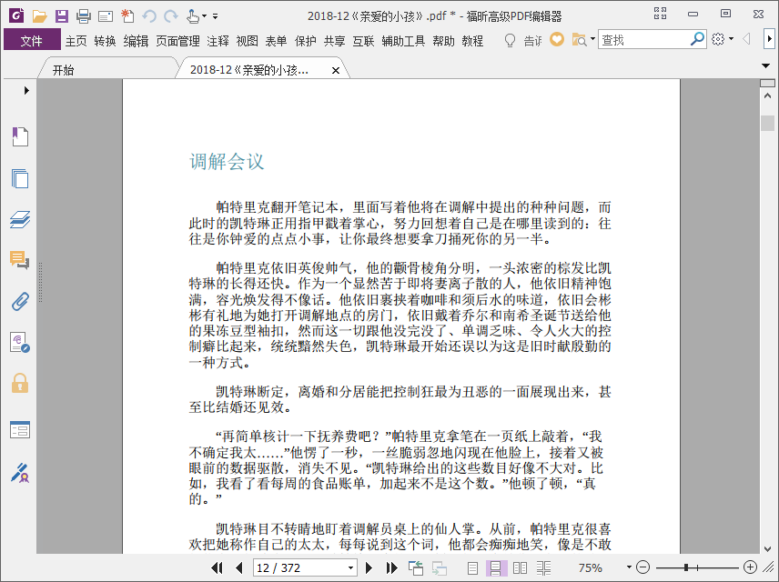Open the 注释 ribbon tab
The width and height of the screenshot is (779, 582).
(218, 41)
